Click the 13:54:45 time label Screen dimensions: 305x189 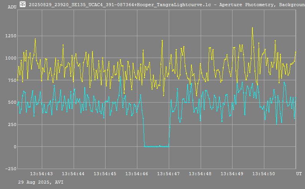click(x=105, y=174)
